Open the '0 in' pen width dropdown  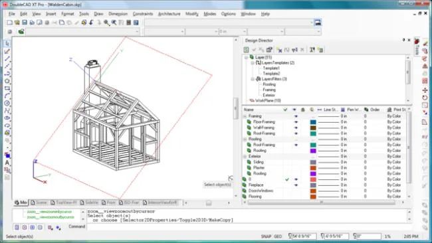tap(244, 32)
